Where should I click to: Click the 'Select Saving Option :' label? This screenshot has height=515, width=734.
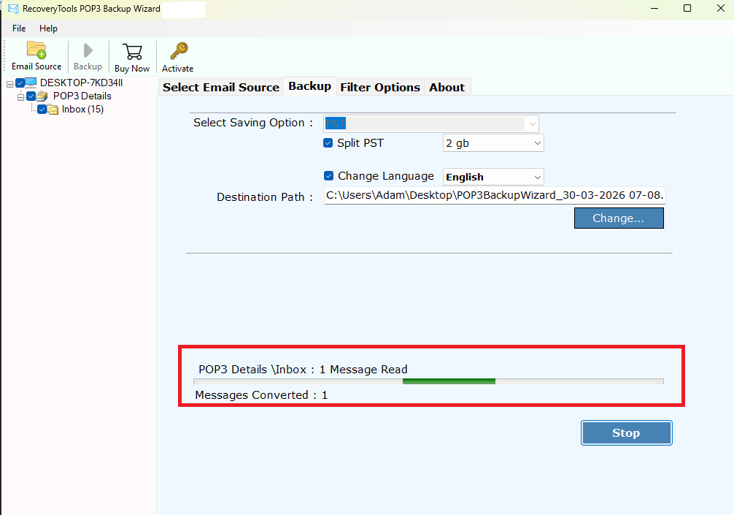252,123
